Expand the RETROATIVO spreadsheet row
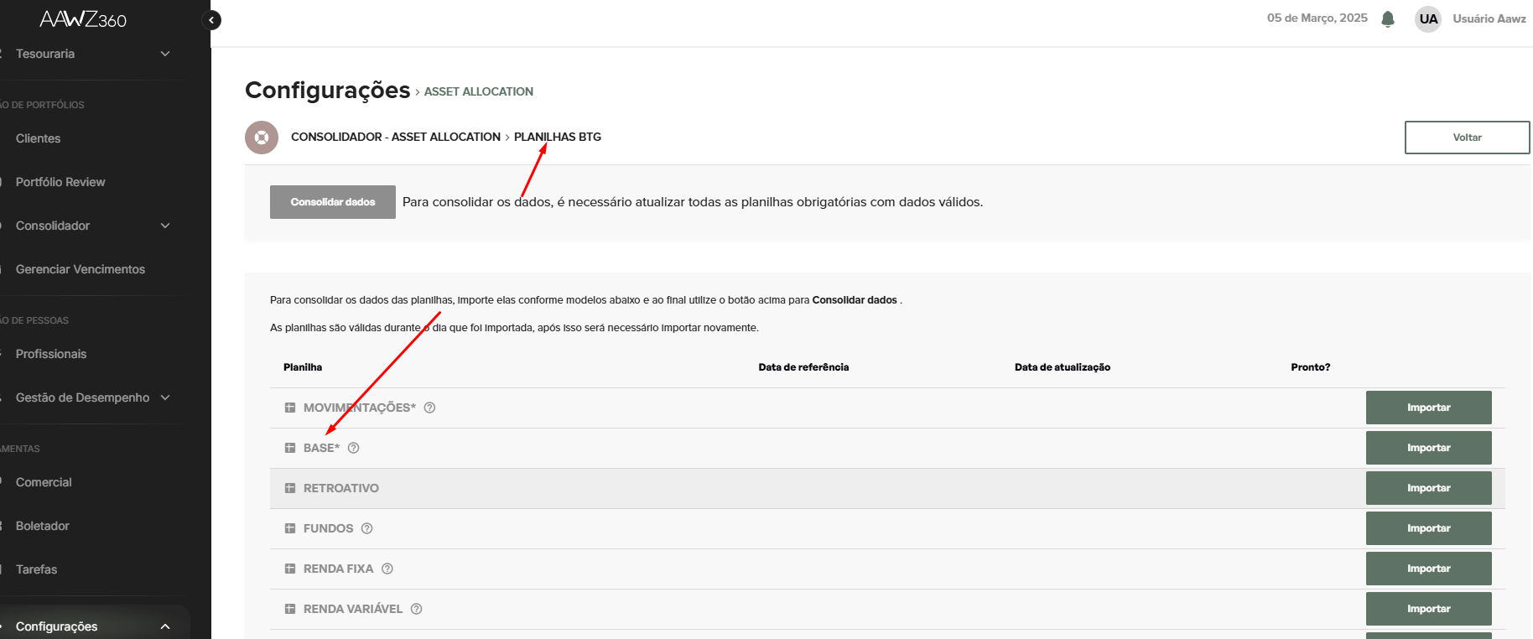This screenshot has width=1533, height=639. [x=290, y=488]
